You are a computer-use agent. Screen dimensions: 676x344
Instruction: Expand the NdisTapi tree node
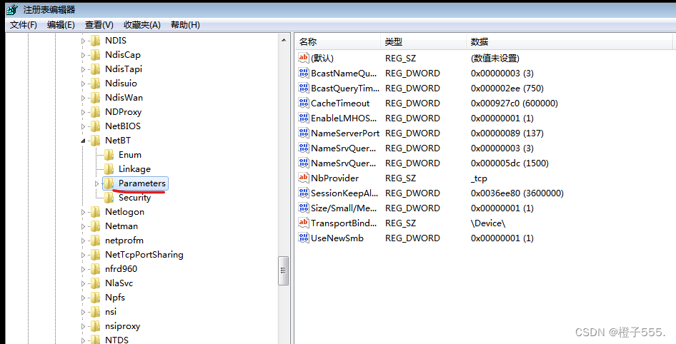coord(84,69)
